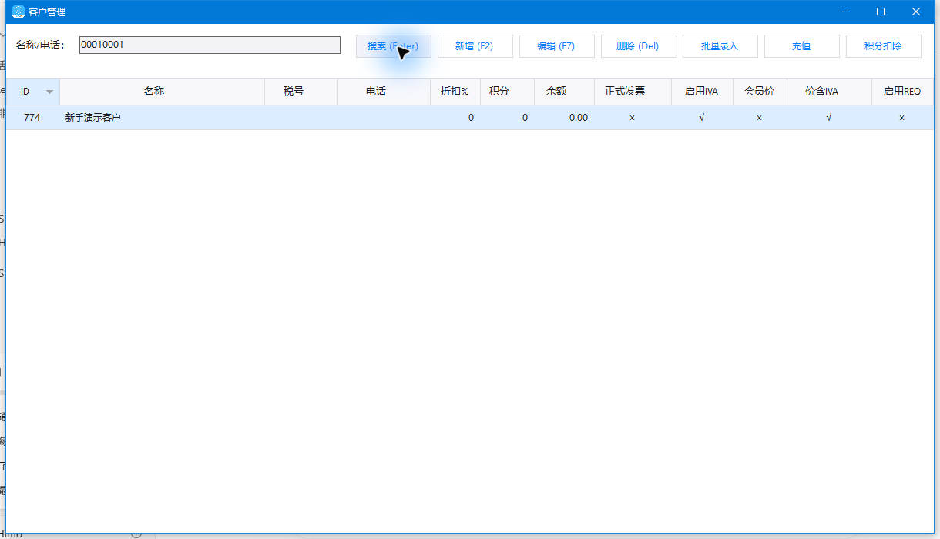This screenshot has width=940, height=539.
Task: Click 正式发票 cross mark for 新手演示客户
Action: 633,118
